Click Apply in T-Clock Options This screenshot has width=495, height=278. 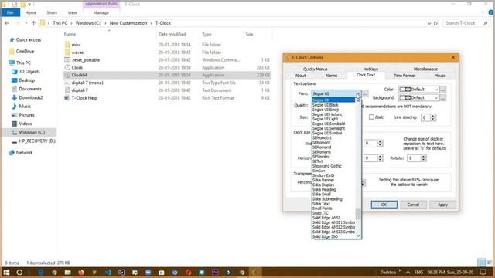pyautogui.click(x=442, y=205)
